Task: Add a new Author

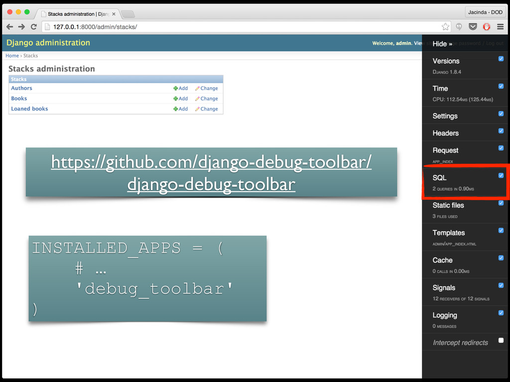Action: [180, 89]
